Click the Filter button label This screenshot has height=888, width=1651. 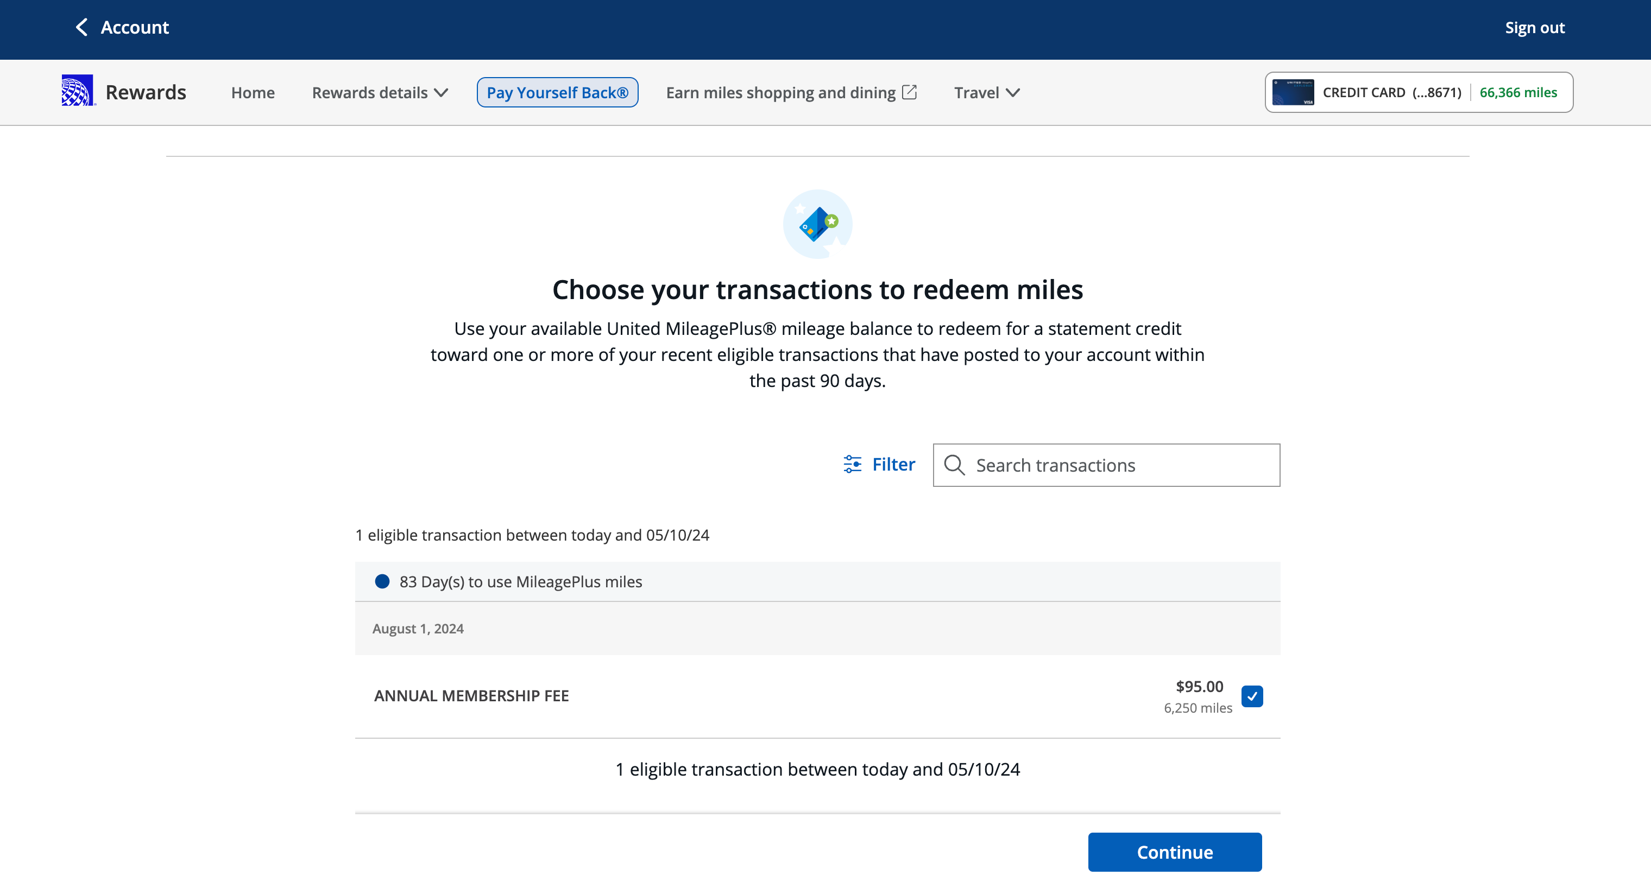click(x=893, y=464)
